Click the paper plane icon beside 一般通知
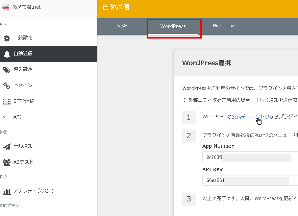298x216 pixels. pos(7,147)
